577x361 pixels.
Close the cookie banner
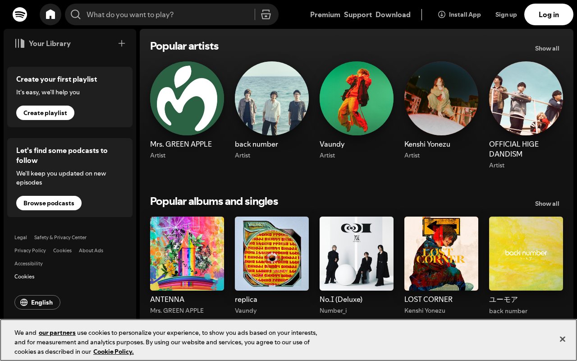(562, 339)
